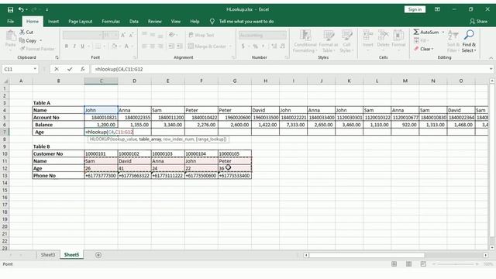Open the Name Box dropdown arrow
Image resolution: width=496 pixels, height=279 pixels.
35,69
